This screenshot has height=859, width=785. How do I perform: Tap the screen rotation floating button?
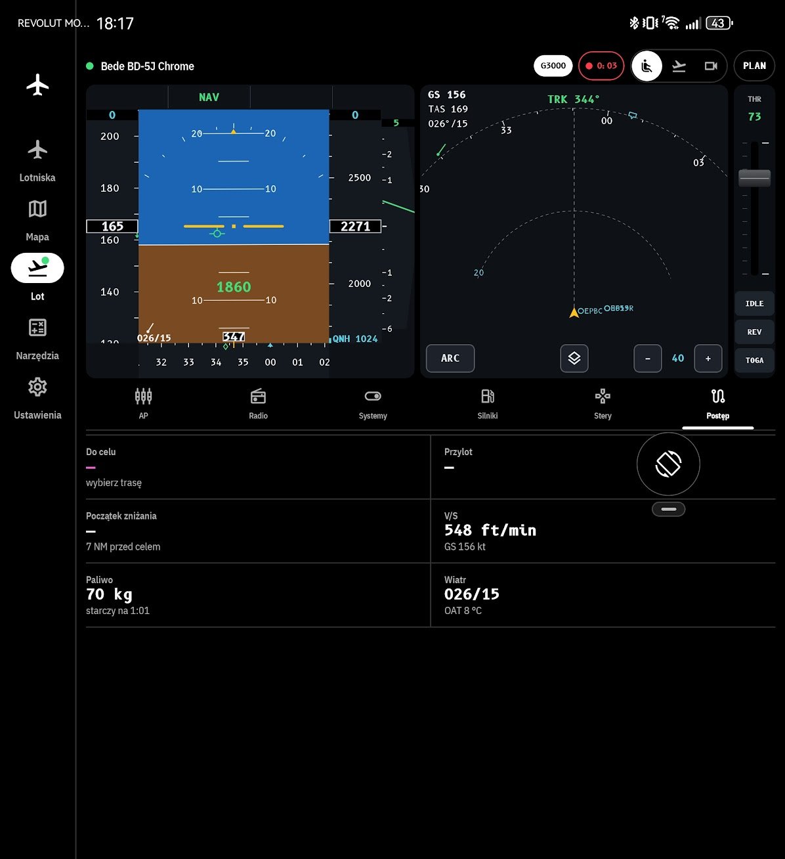tap(668, 464)
